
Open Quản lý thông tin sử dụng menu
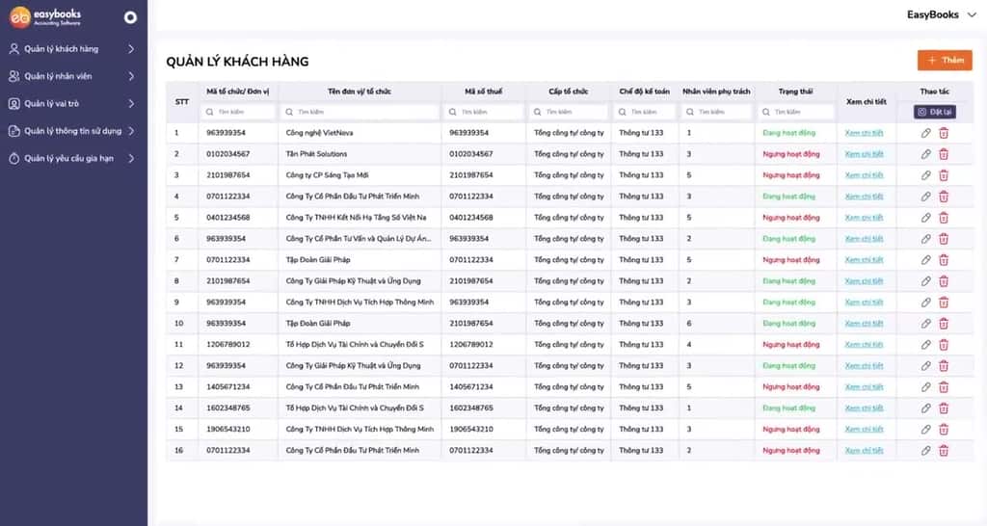(72, 131)
